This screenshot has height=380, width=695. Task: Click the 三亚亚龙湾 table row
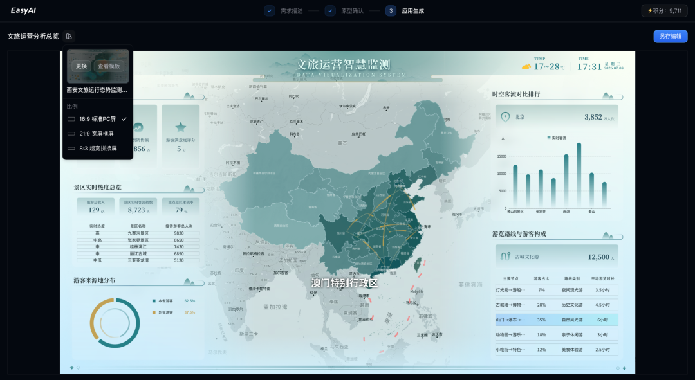(x=138, y=260)
